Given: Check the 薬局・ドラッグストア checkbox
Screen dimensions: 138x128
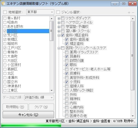Looking at the screenshot, I should 66,52.
